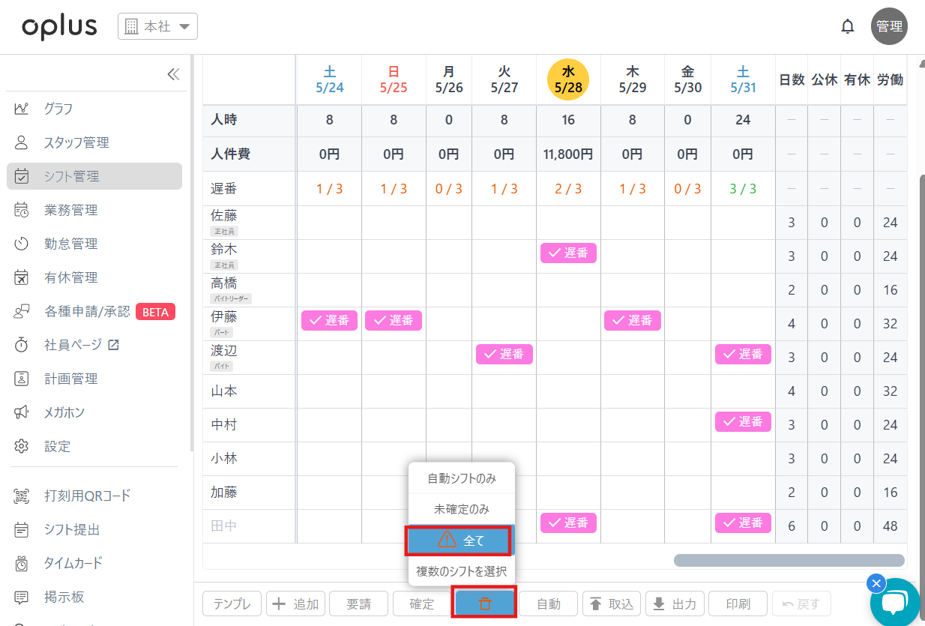Click the 自動 button
Image resolution: width=925 pixels, height=626 pixels.
548,604
